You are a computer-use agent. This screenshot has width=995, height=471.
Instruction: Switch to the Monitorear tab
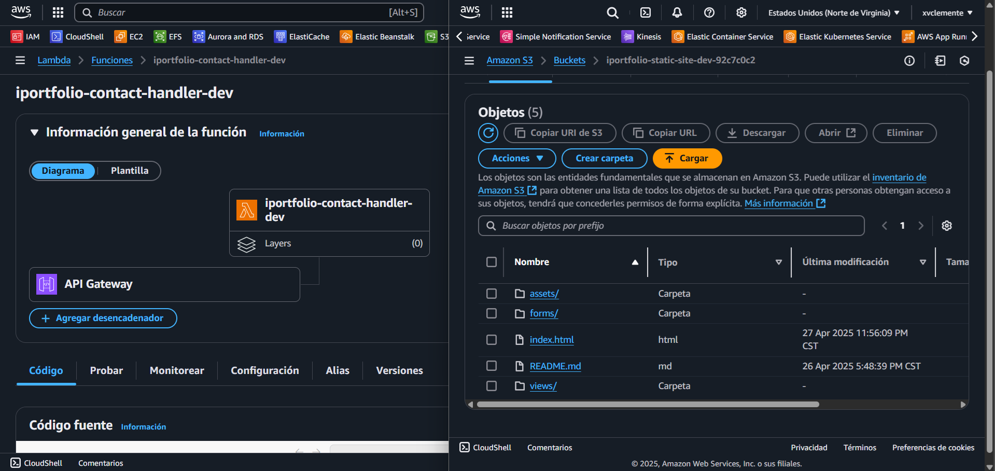click(176, 370)
